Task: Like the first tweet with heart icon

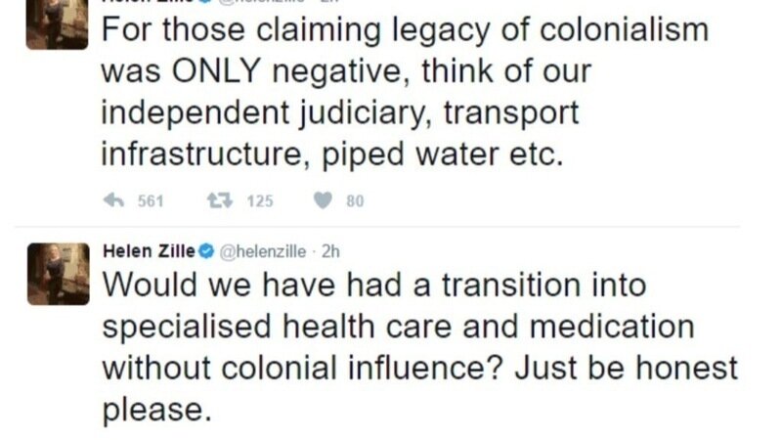Action: 321,201
